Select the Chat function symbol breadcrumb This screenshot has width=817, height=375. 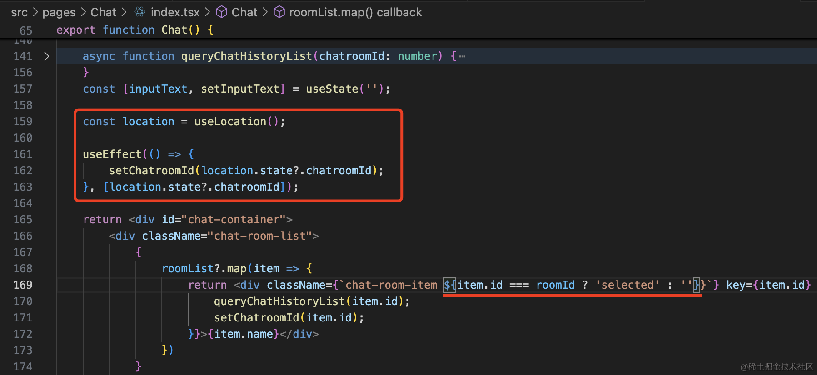click(244, 12)
